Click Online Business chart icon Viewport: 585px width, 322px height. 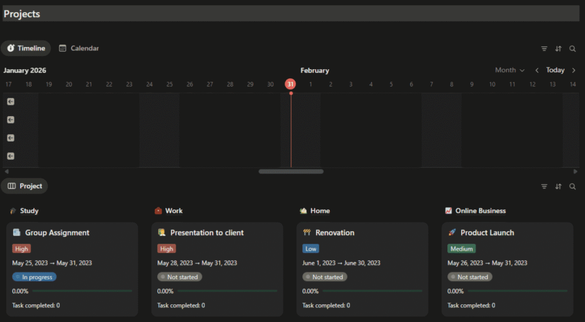click(448, 210)
